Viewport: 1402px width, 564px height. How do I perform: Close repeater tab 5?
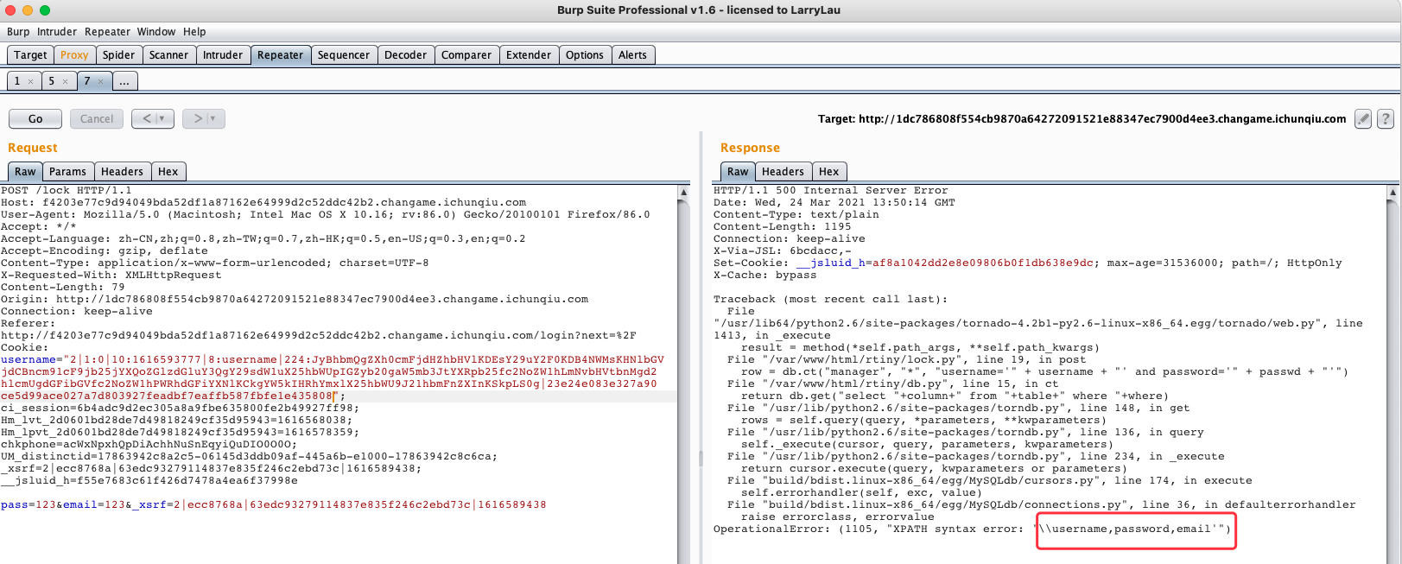tap(65, 81)
